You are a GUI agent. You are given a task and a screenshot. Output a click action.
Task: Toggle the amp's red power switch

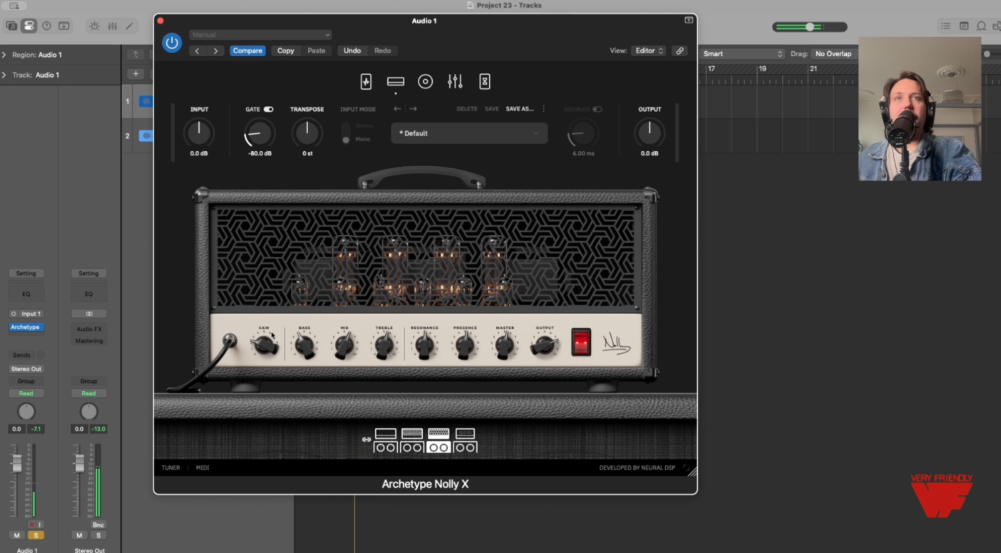581,342
